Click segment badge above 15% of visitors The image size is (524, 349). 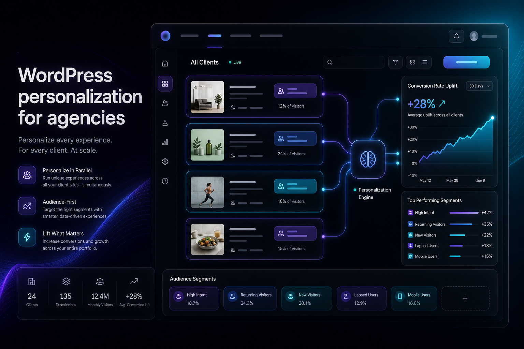tap(295, 233)
